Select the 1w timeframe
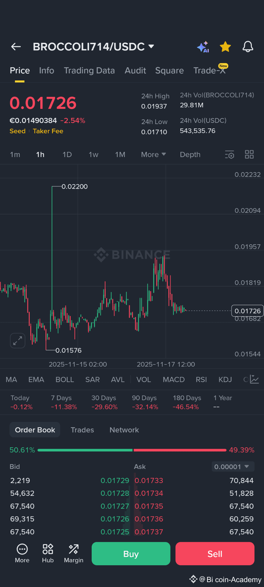The image size is (264, 587). (94, 155)
